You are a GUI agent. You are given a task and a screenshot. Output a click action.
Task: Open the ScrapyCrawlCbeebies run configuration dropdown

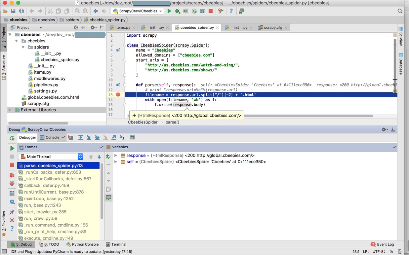click(x=138, y=11)
